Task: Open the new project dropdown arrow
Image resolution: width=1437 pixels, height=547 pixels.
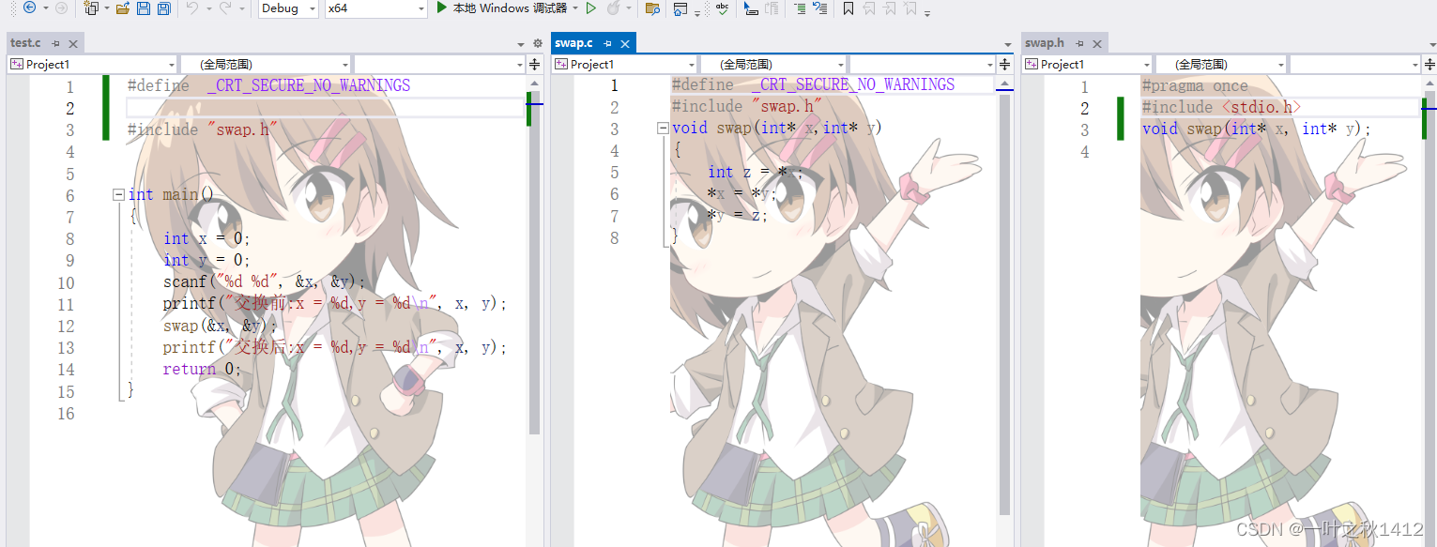Action: tap(106, 8)
